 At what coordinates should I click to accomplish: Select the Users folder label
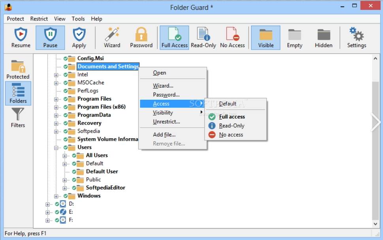(x=84, y=147)
